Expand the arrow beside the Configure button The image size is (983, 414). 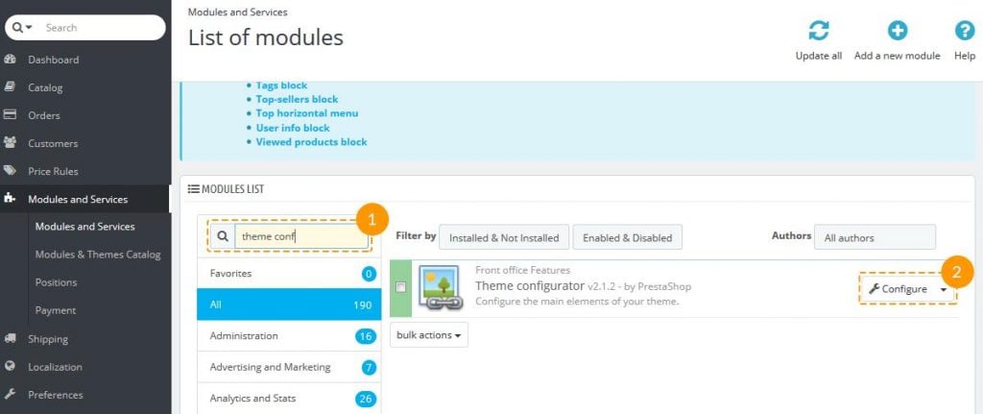[x=944, y=289]
